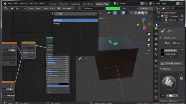Screen dimensions: 186x104
Task: Expand the Camera tree item
Action: click(x=162, y=20)
